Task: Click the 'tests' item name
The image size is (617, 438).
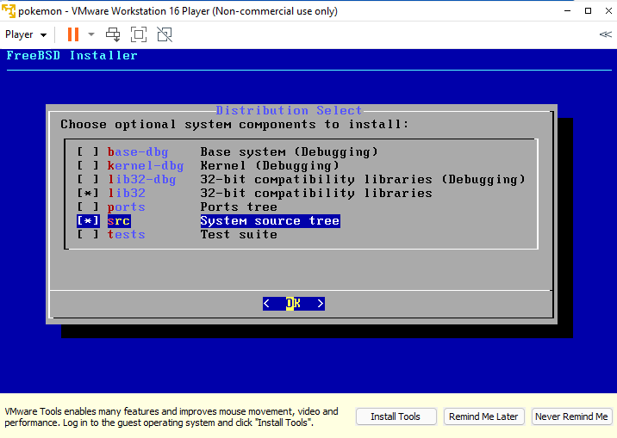Action: [127, 234]
